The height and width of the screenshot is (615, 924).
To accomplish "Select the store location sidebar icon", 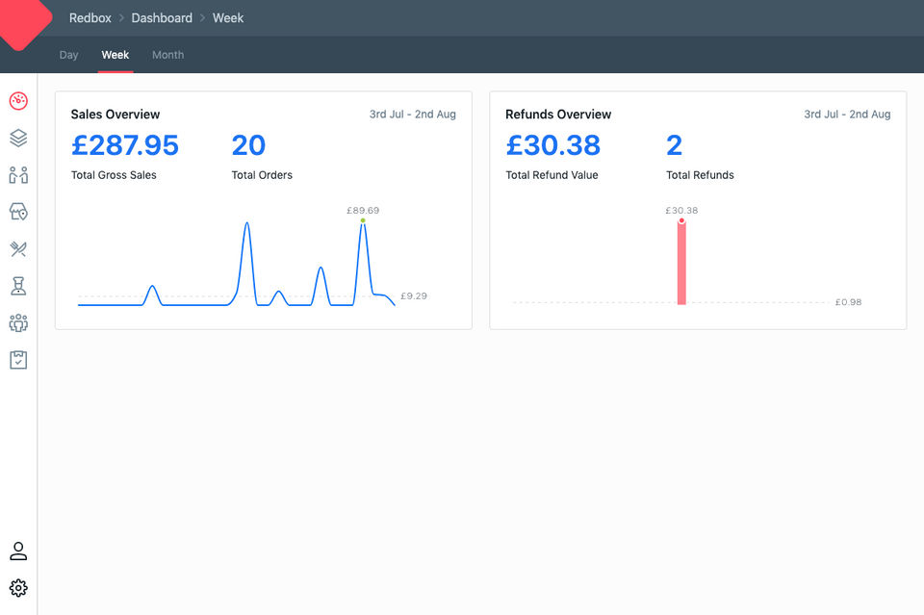I will click(x=18, y=212).
